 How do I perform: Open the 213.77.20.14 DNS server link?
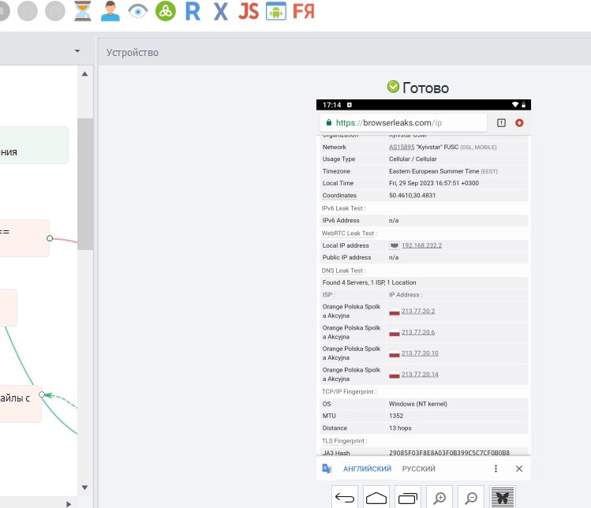tap(420, 374)
